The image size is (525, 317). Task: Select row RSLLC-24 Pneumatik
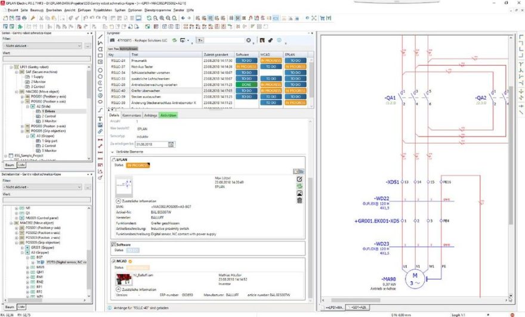point(208,61)
